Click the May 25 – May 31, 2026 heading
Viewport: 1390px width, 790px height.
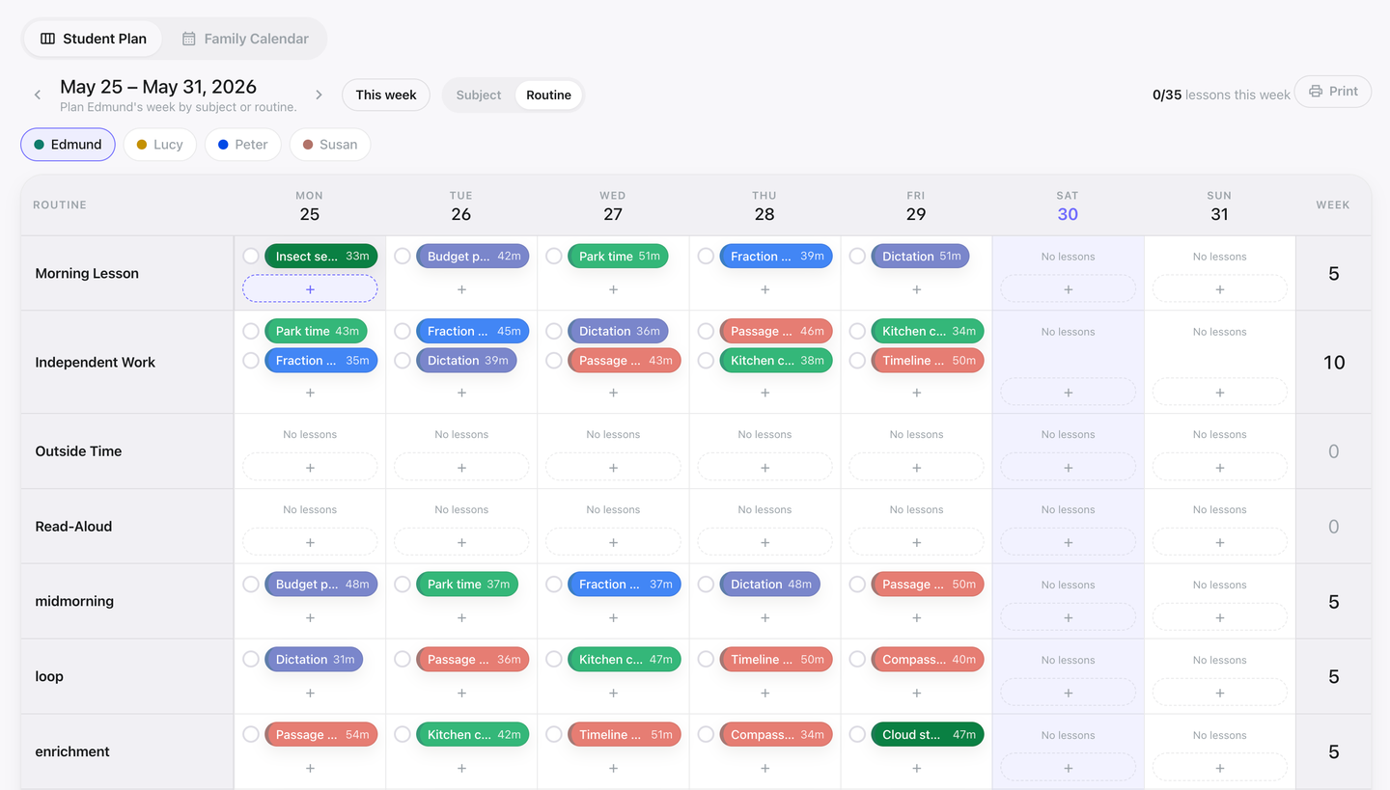pos(158,87)
